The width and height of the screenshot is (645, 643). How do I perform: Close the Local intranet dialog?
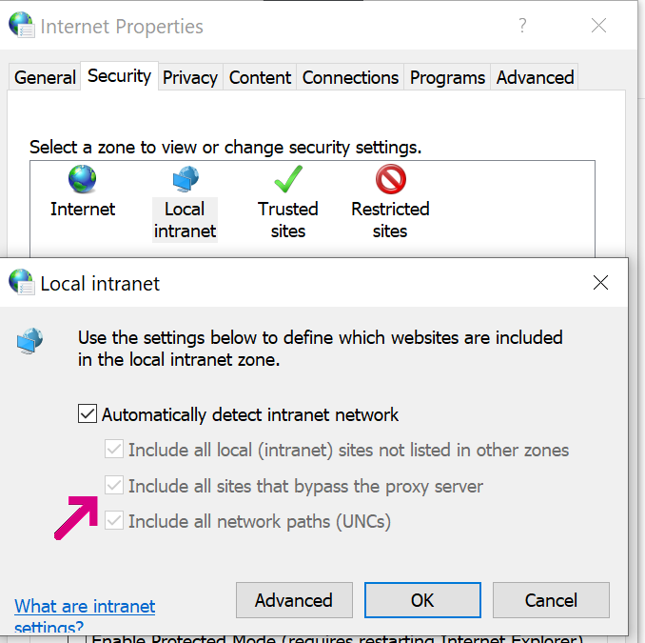(x=600, y=283)
